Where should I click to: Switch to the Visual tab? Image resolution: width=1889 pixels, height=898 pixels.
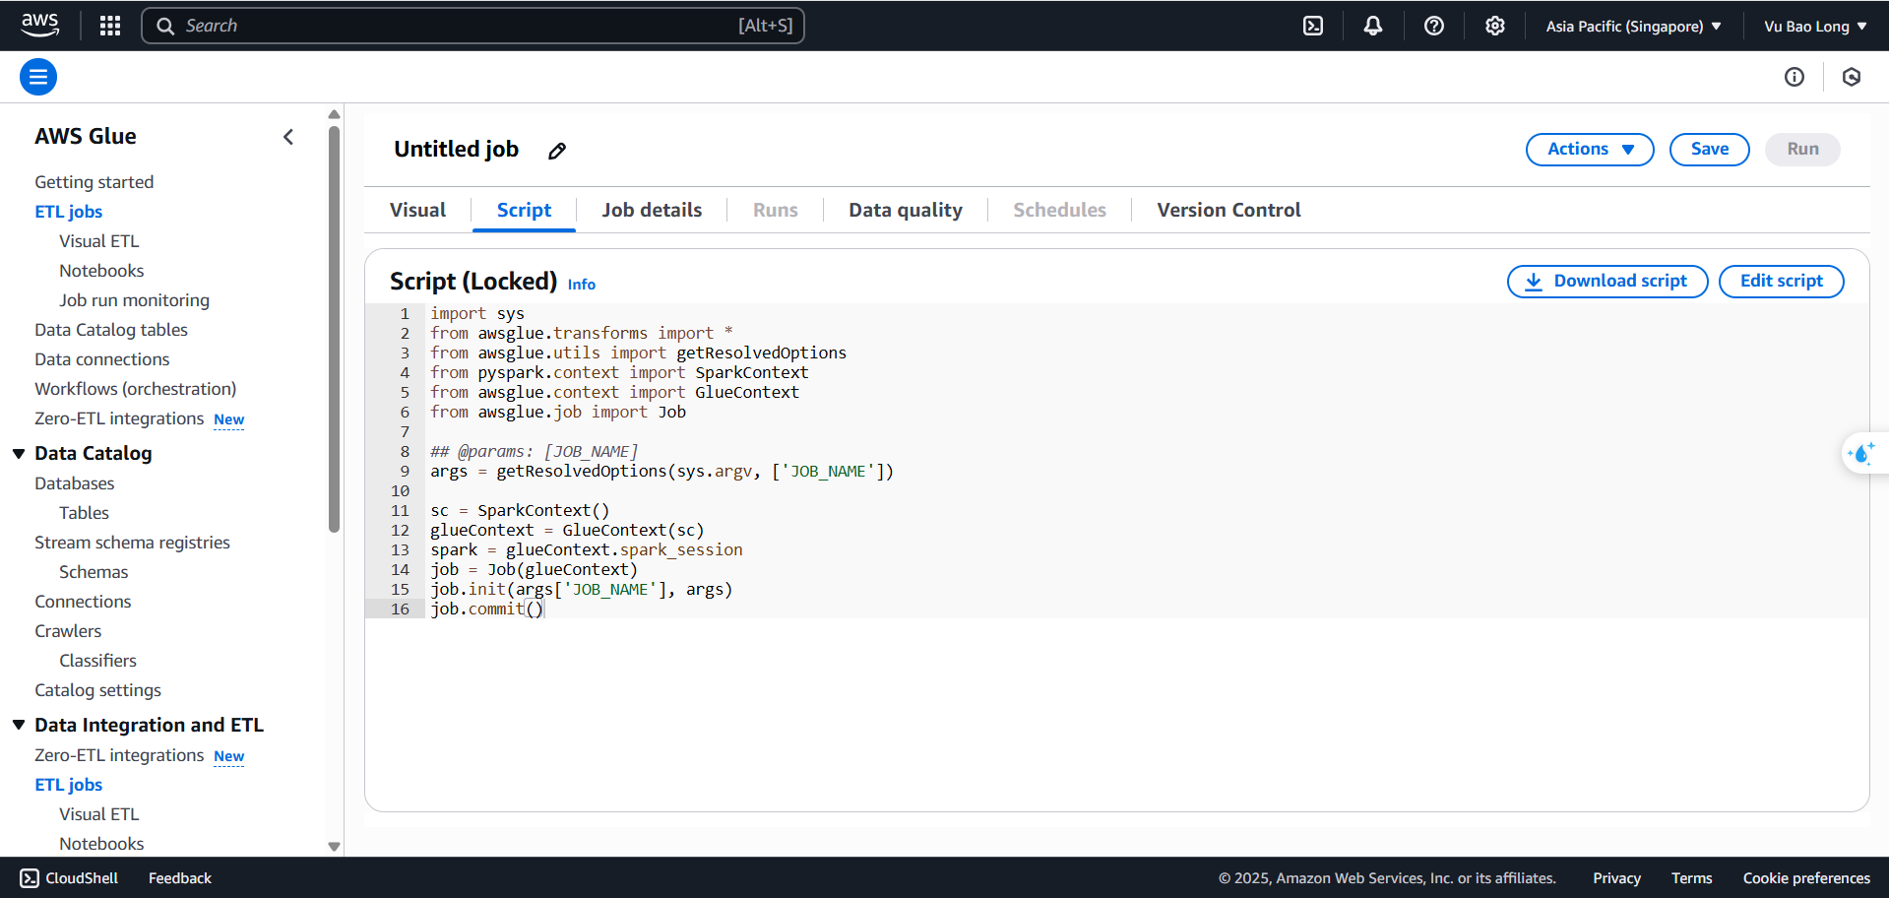click(x=417, y=210)
